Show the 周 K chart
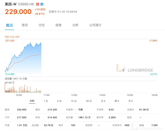Screen dimensions: 165x132 pos(117,101)
